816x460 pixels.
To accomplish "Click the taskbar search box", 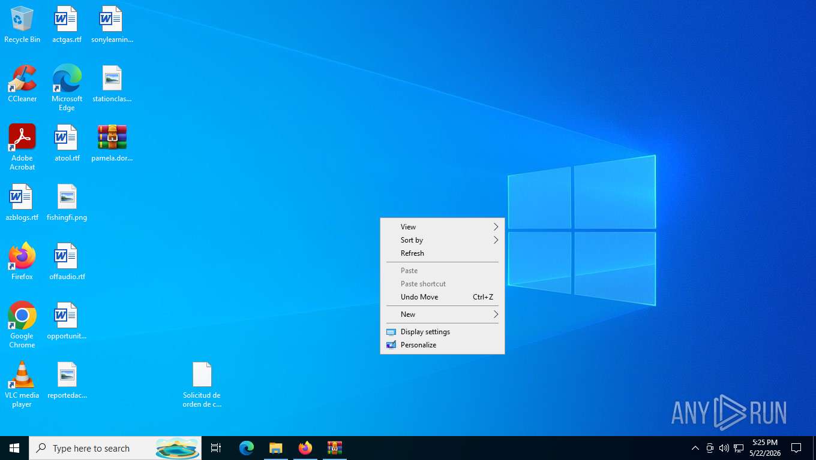I will click(x=115, y=448).
